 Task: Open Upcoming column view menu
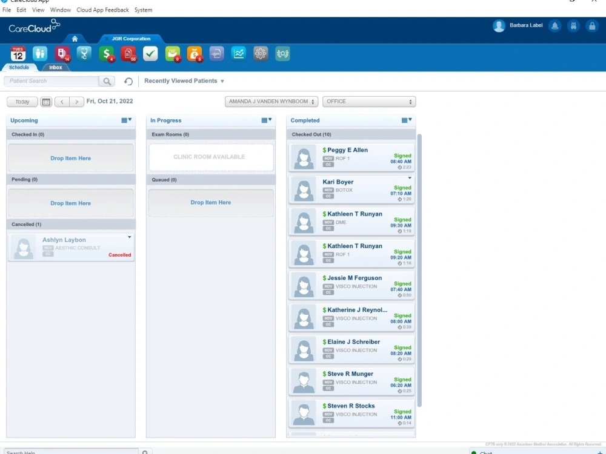(127, 120)
